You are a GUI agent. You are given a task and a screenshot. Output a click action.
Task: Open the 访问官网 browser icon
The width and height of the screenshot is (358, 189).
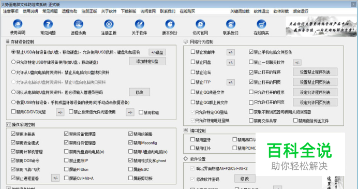tap(200, 24)
